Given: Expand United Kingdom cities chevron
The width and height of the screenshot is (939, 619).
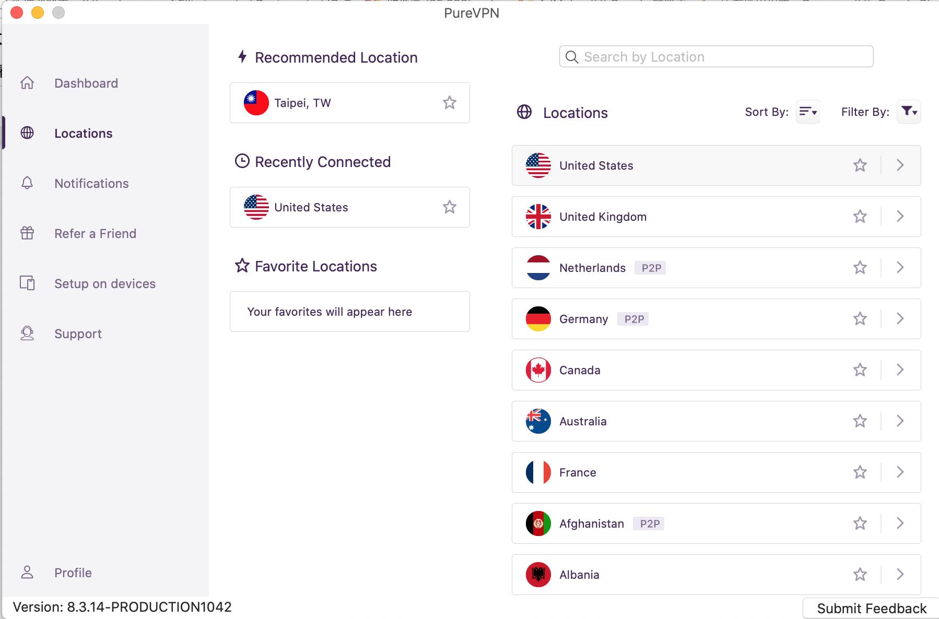Looking at the screenshot, I should click(x=900, y=216).
